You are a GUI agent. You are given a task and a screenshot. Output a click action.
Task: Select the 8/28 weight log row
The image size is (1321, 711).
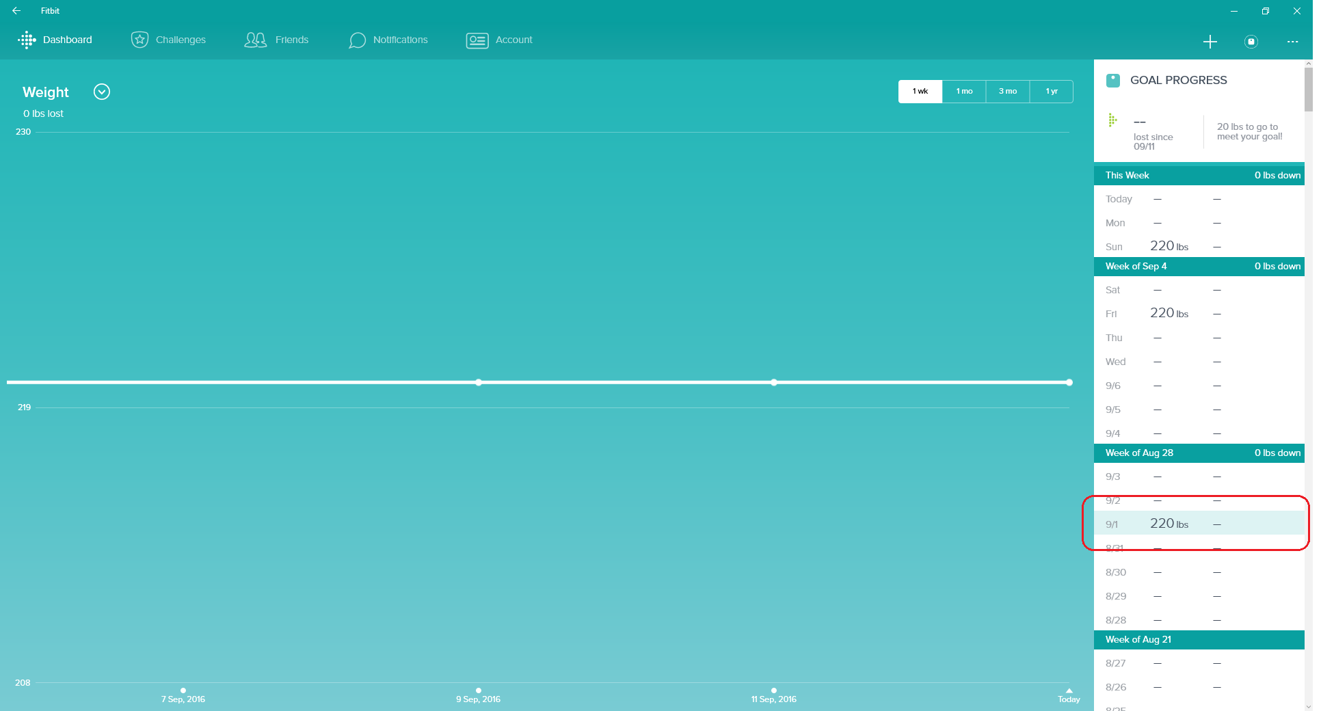(x=1199, y=619)
